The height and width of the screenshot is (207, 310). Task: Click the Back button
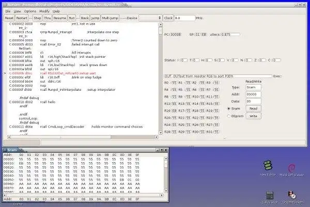(x=85, y=18)
